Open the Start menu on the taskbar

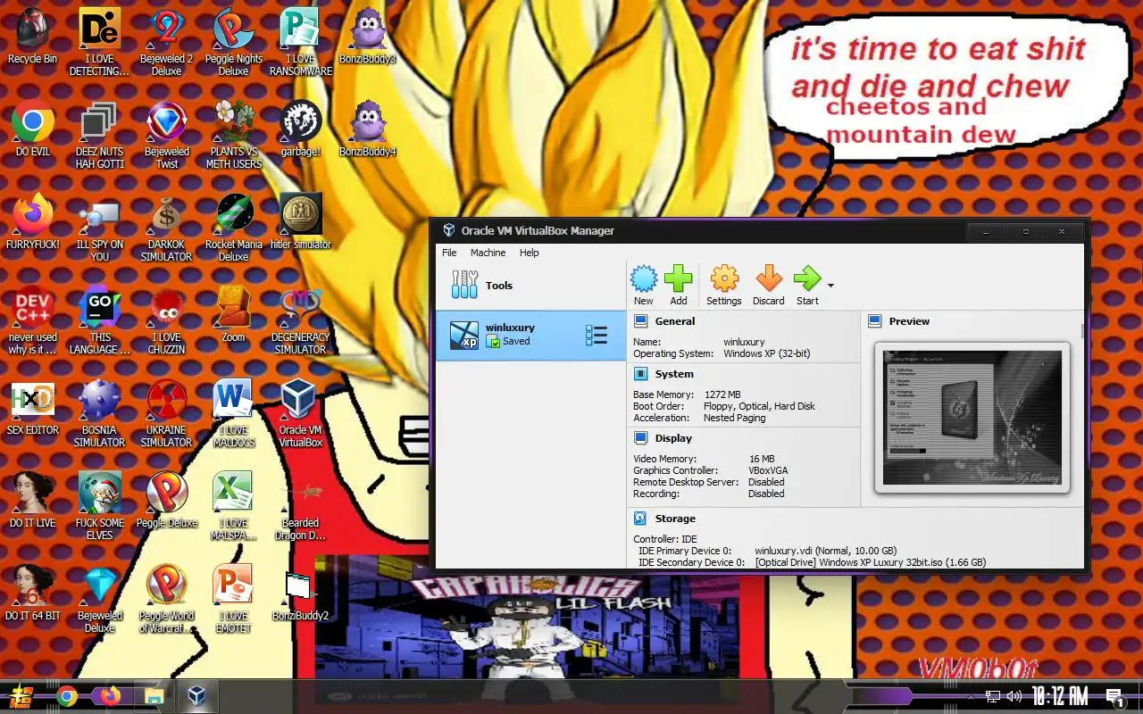21,697
